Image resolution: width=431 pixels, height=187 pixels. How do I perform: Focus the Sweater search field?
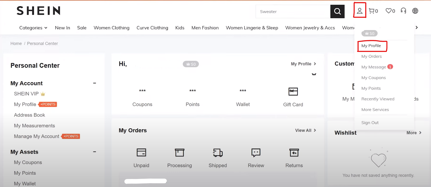click(x=293, y=11)
